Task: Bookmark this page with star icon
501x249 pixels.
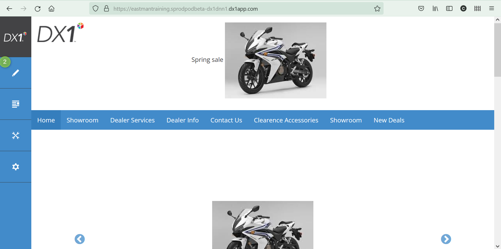Action: 377,9
